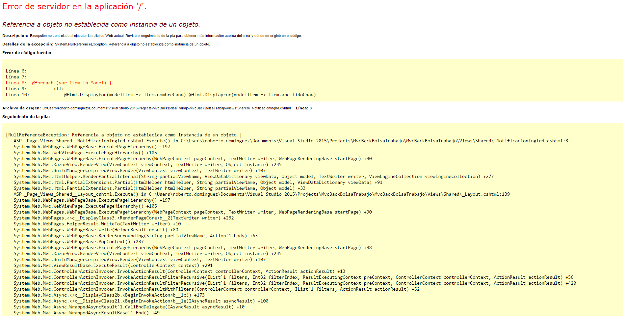
Task: Click the "InvokeActionResultWithFilters ... +52" line
Action: click(217, 289)
